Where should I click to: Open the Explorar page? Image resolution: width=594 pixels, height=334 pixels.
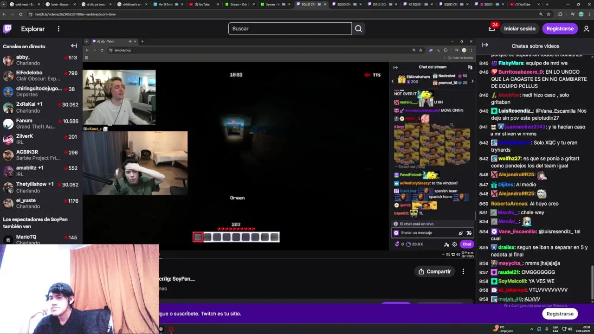point(33,29)
